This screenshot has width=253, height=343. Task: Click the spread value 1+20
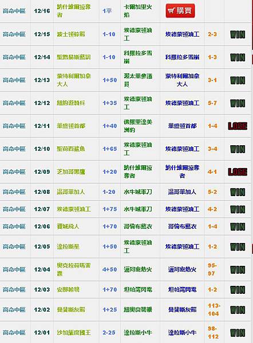[x=110, y=171]
